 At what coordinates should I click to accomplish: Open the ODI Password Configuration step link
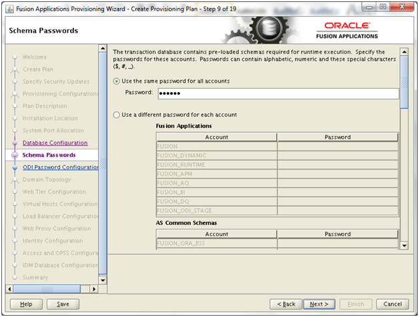(x=61, y=168)
